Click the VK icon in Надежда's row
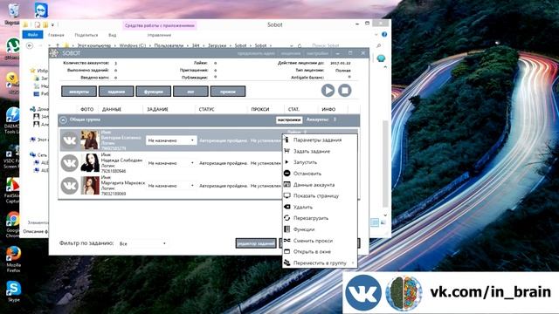This screenshot has width=559, height=314. 69,163
